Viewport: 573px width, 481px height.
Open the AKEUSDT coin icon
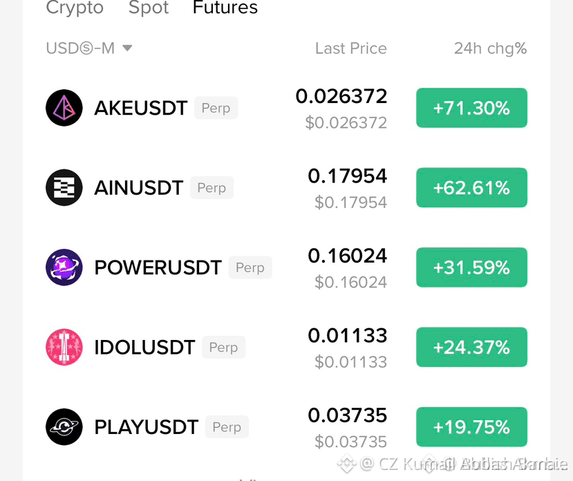[x=64, y=108]
